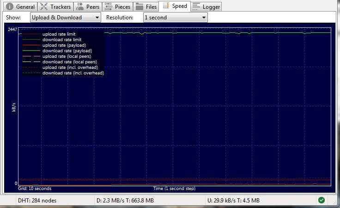The height and width of the screenshot is (208, 340).
Task: Click the 'download rate (incl. overhead)' legend entry
Action: pos(73,73)
